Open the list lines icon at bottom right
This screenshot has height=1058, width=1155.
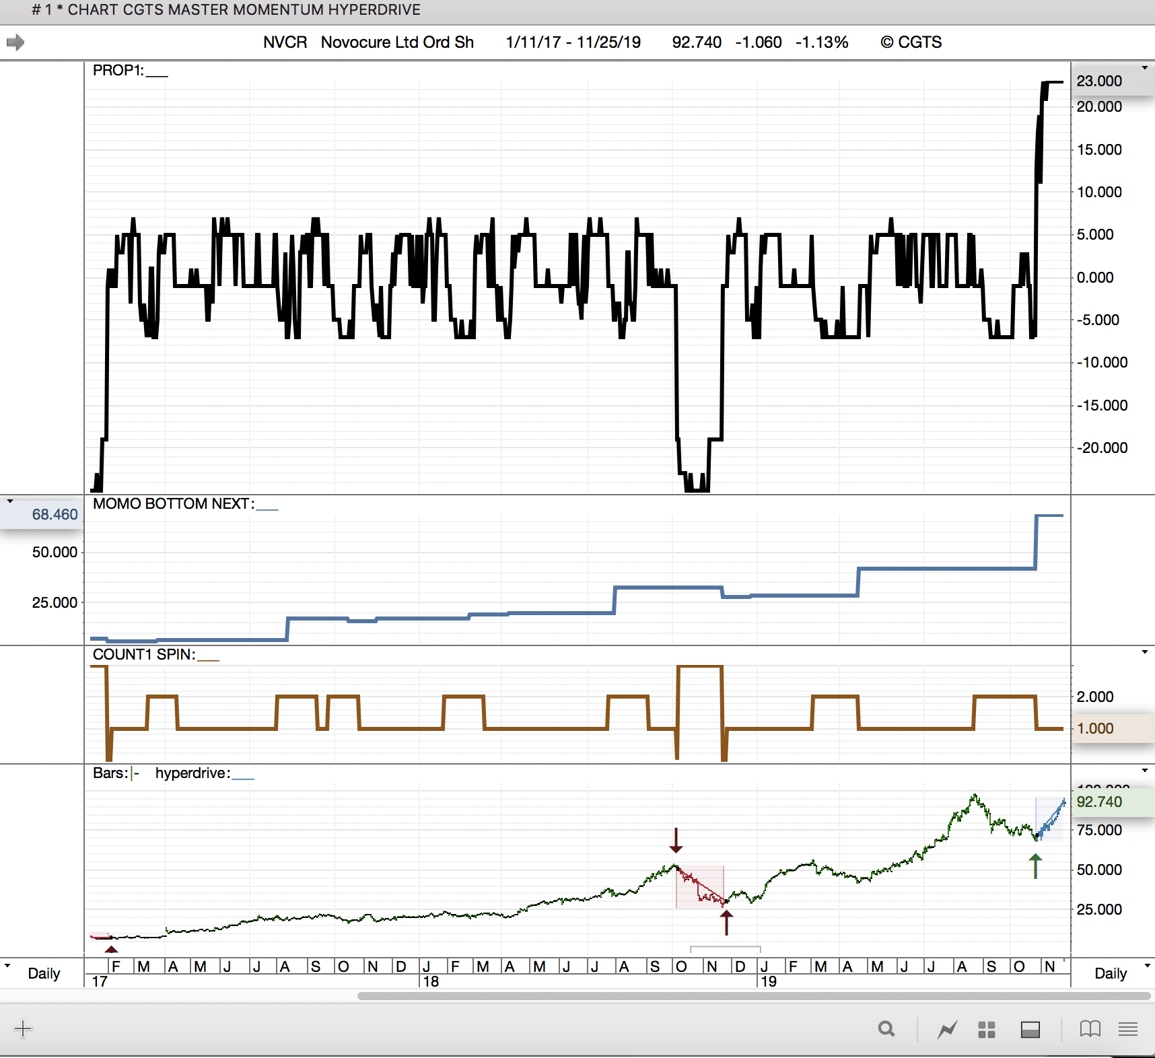tap(1128, 1028)
